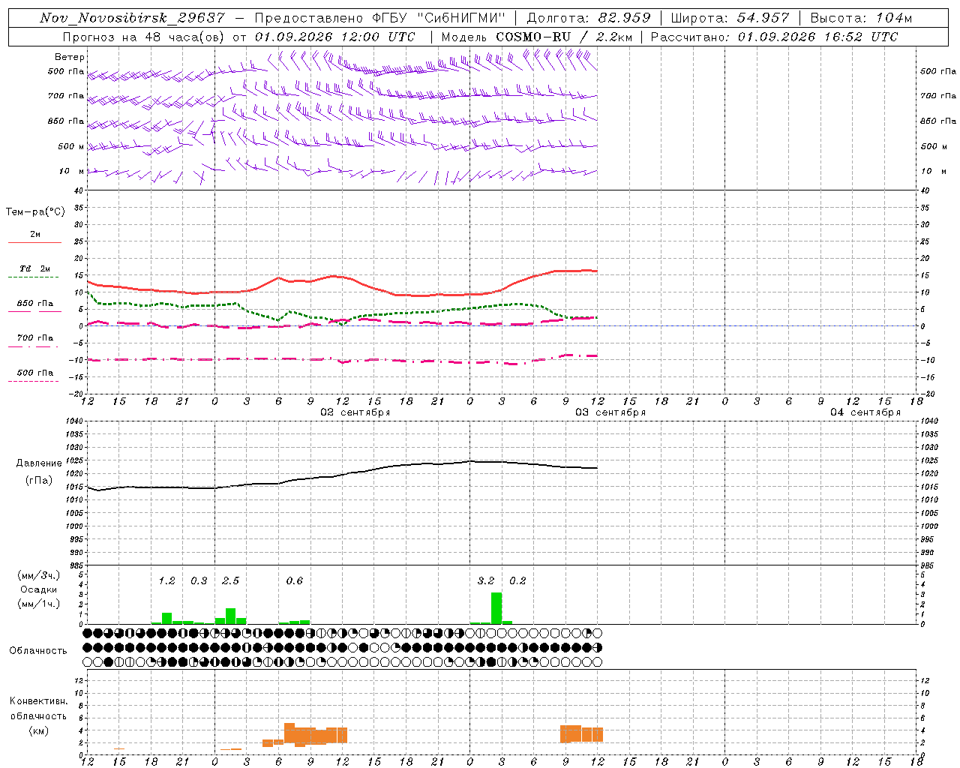
Task: Click the 0.6 precipitation amount label
Action: 295,580
